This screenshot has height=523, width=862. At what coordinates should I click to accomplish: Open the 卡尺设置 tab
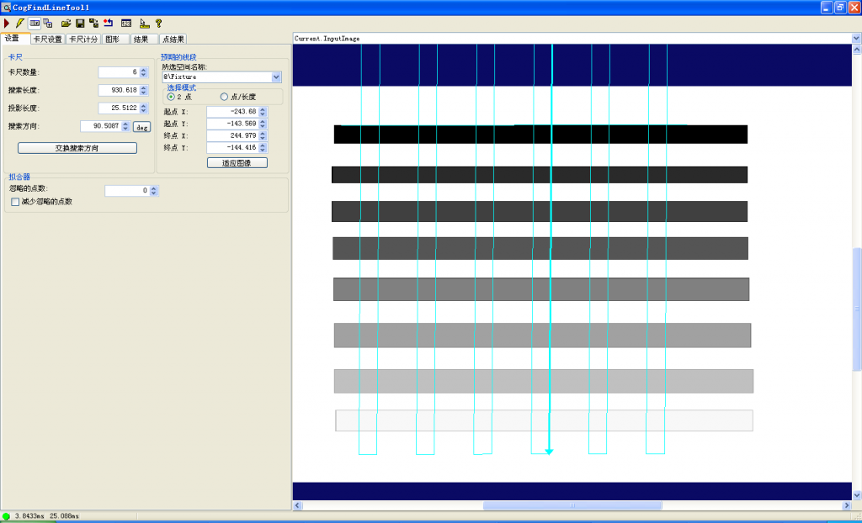pyautogui.click(x=47, y=39)
